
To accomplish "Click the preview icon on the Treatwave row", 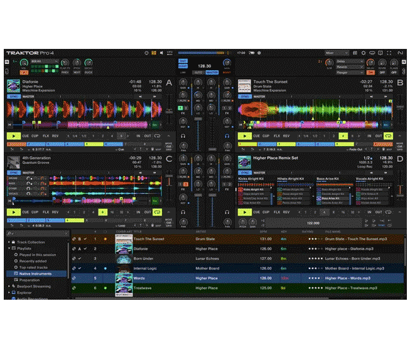I will (x=74, y=288).
